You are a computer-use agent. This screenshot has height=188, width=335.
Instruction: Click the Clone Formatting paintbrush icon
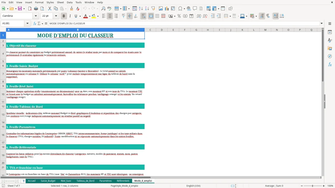(x=72, y=9)
